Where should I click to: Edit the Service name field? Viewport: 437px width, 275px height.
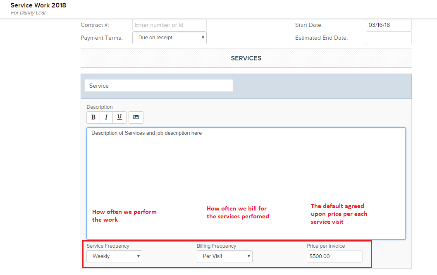coord(159,86)
